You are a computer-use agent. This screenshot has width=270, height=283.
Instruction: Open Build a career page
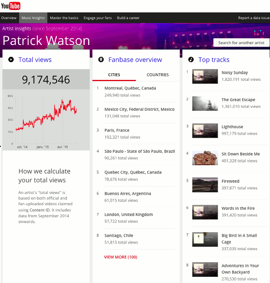[x=128, y=18]
